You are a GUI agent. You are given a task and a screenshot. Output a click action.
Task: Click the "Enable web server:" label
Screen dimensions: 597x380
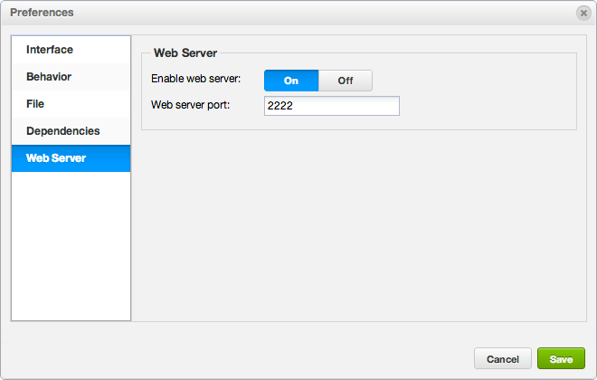(x=195, y=79)
